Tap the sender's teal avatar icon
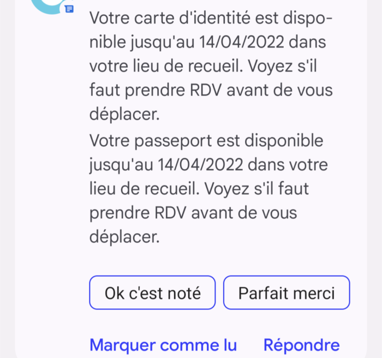The height and width of the screenshot is (358, 382). [x=49, y=5]
